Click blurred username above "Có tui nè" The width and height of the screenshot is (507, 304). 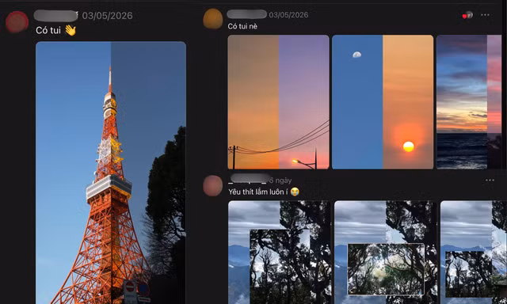(x=246, y=14)
